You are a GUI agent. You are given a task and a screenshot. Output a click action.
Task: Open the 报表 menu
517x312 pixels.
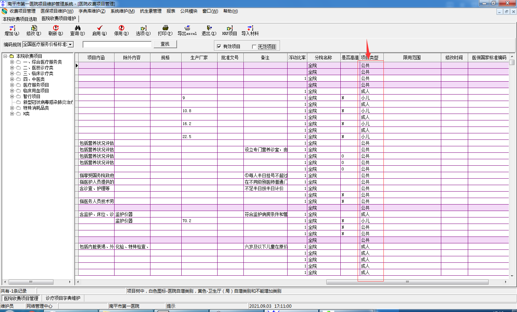point(171,11)
